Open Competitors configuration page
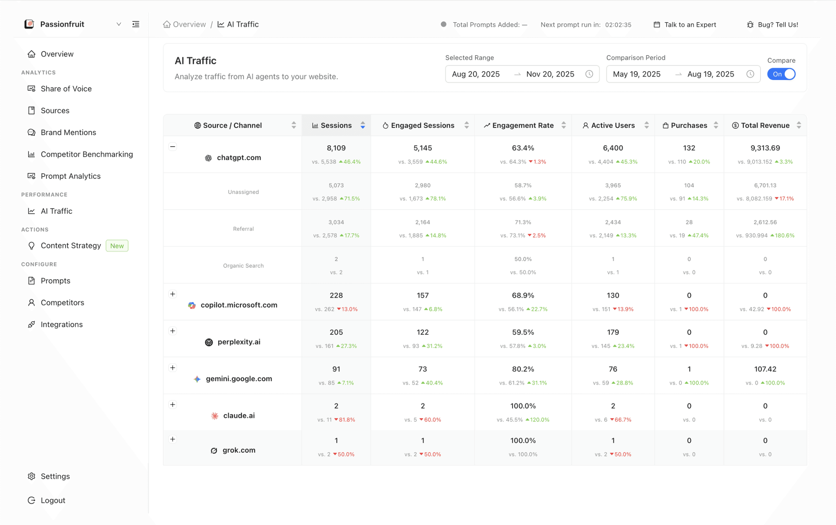 click(62, 303)
